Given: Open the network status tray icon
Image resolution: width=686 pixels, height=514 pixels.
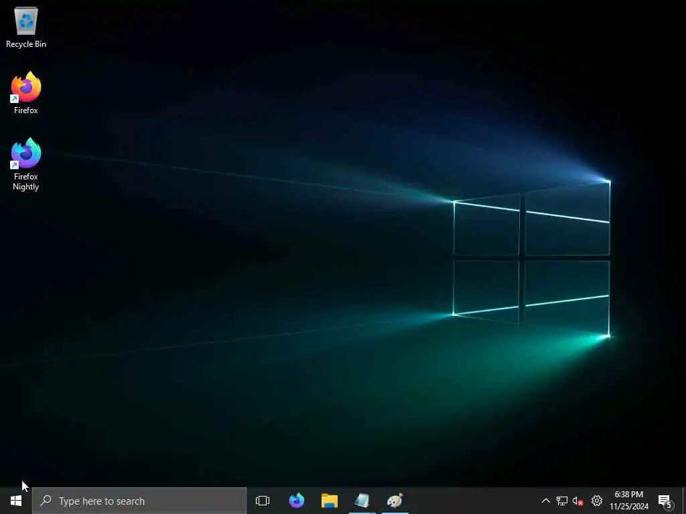Looking at the screenshot, I should click(562, 501).
